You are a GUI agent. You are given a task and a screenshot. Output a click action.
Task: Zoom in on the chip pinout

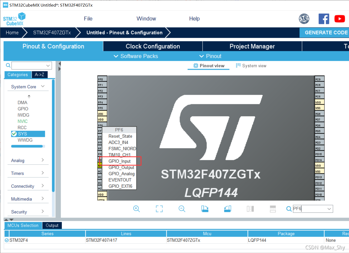pyautogui.click(x=136, y=209)
